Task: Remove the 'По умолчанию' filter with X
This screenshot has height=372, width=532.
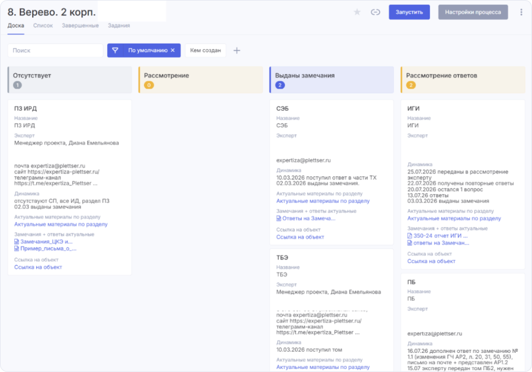Action: coord(172,50)
